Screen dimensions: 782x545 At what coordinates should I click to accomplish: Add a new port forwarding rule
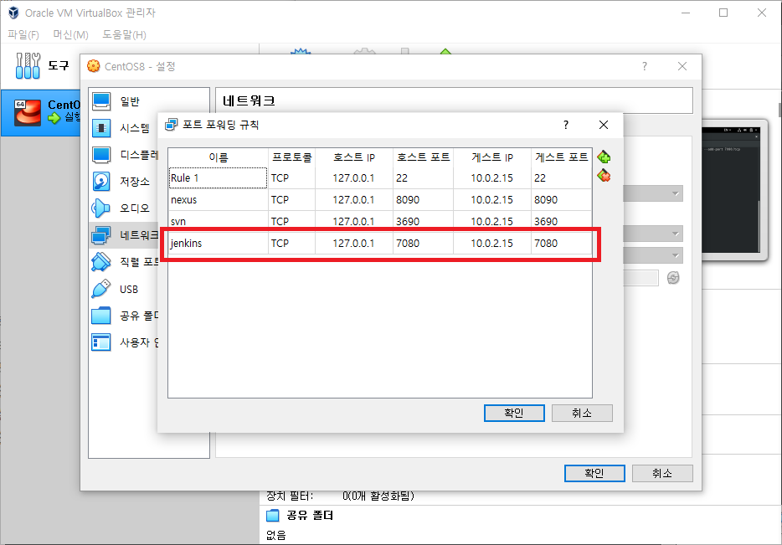coord(604,157)
